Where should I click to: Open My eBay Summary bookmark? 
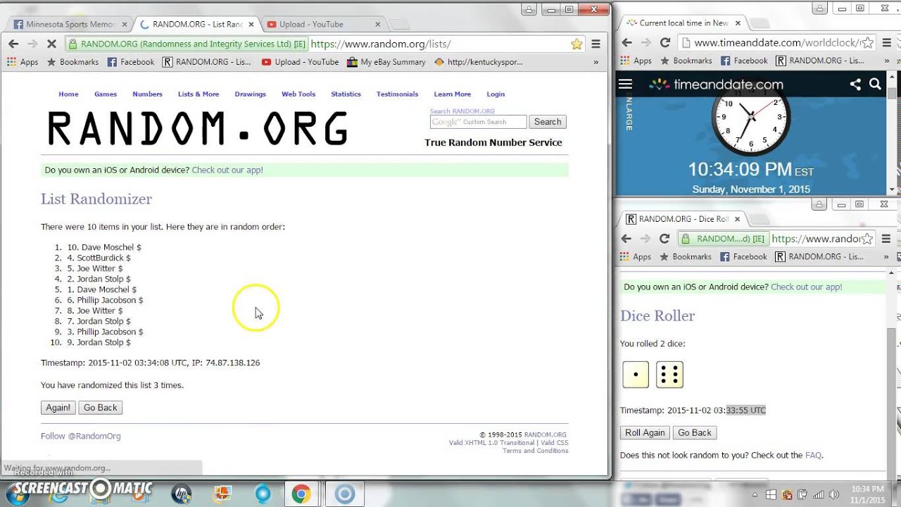[386, 62]
